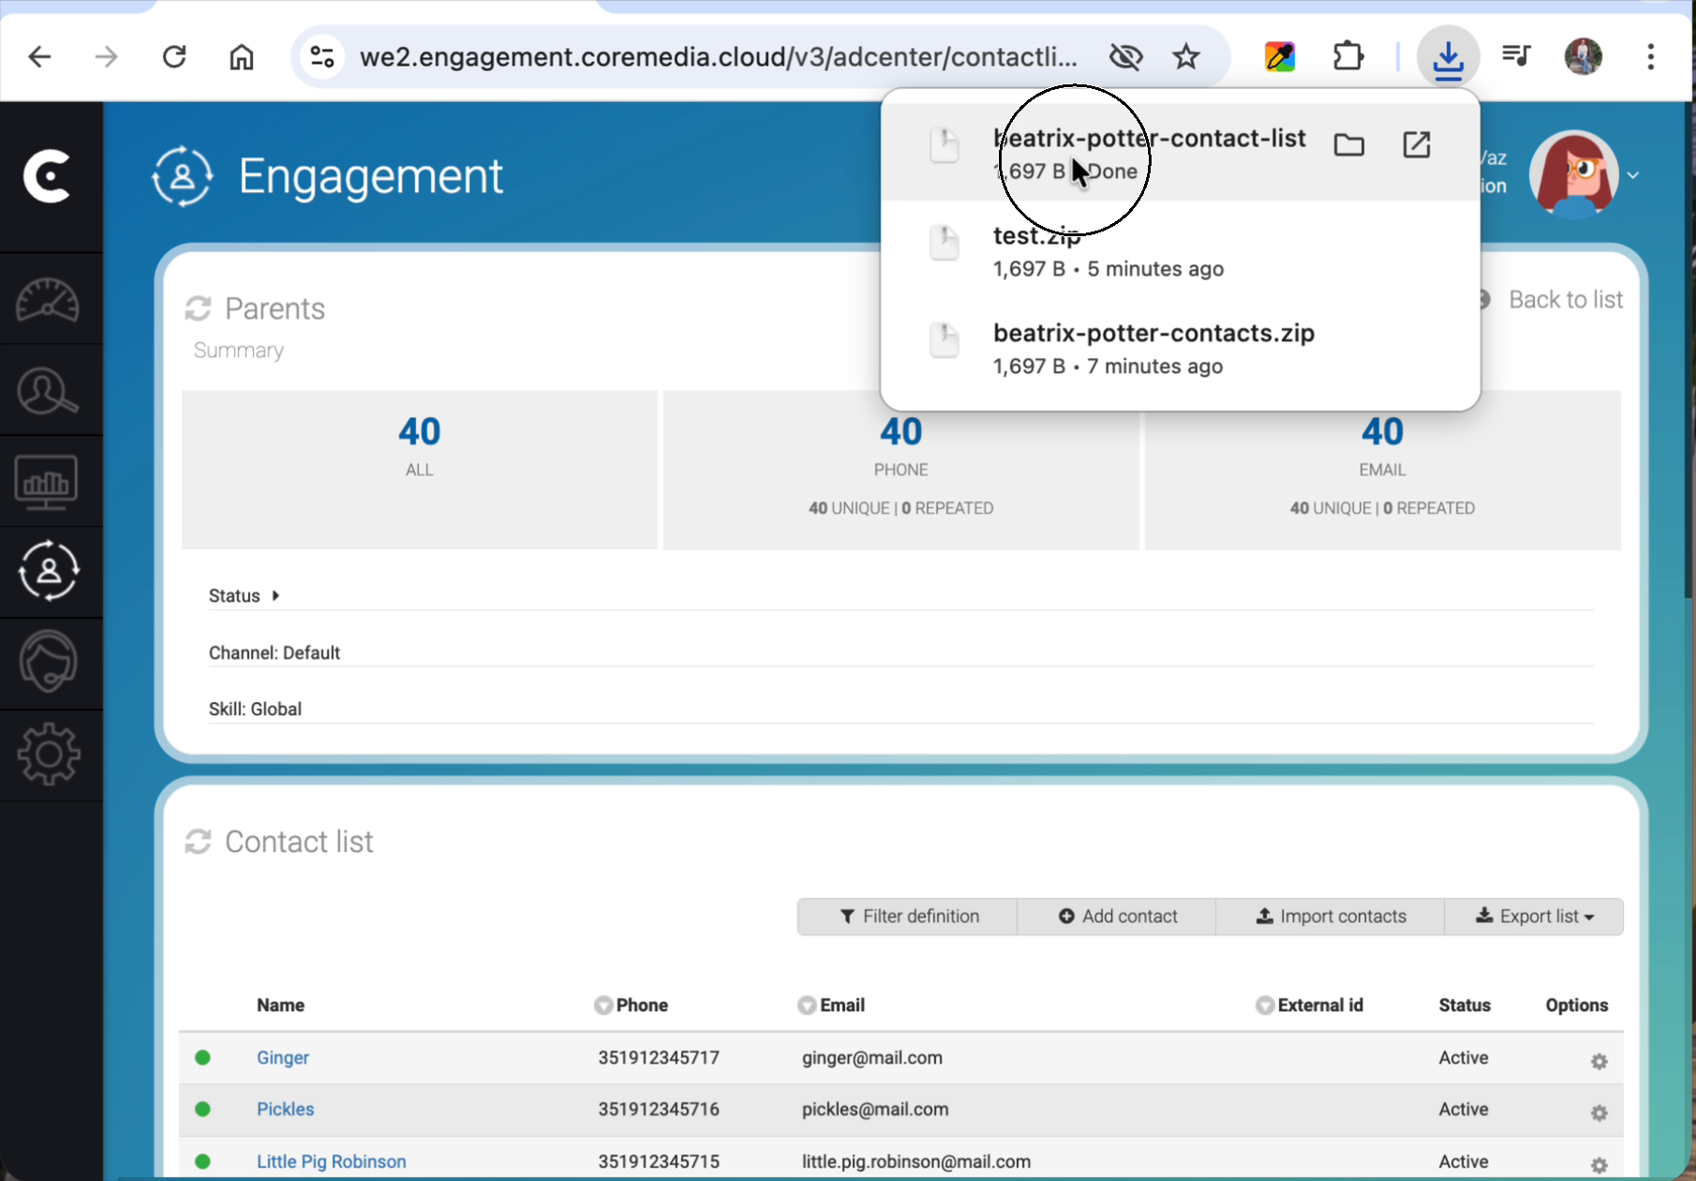Open the Phone column filter arrow

[x=603, y=1006]
